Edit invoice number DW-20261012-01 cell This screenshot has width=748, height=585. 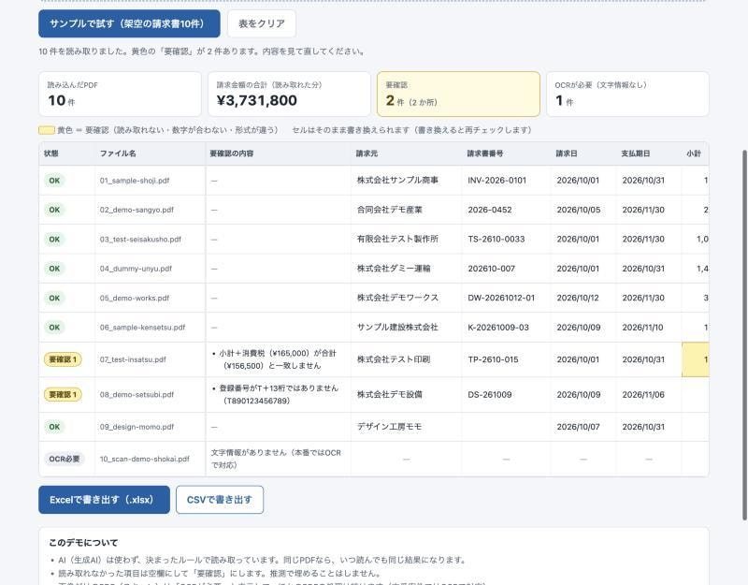coord(506,298)
